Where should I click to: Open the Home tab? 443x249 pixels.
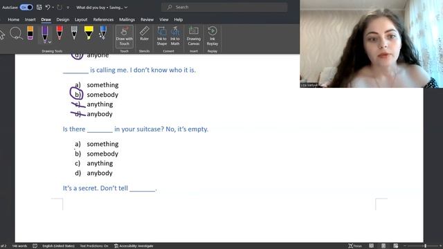click(x=14, y=19)
